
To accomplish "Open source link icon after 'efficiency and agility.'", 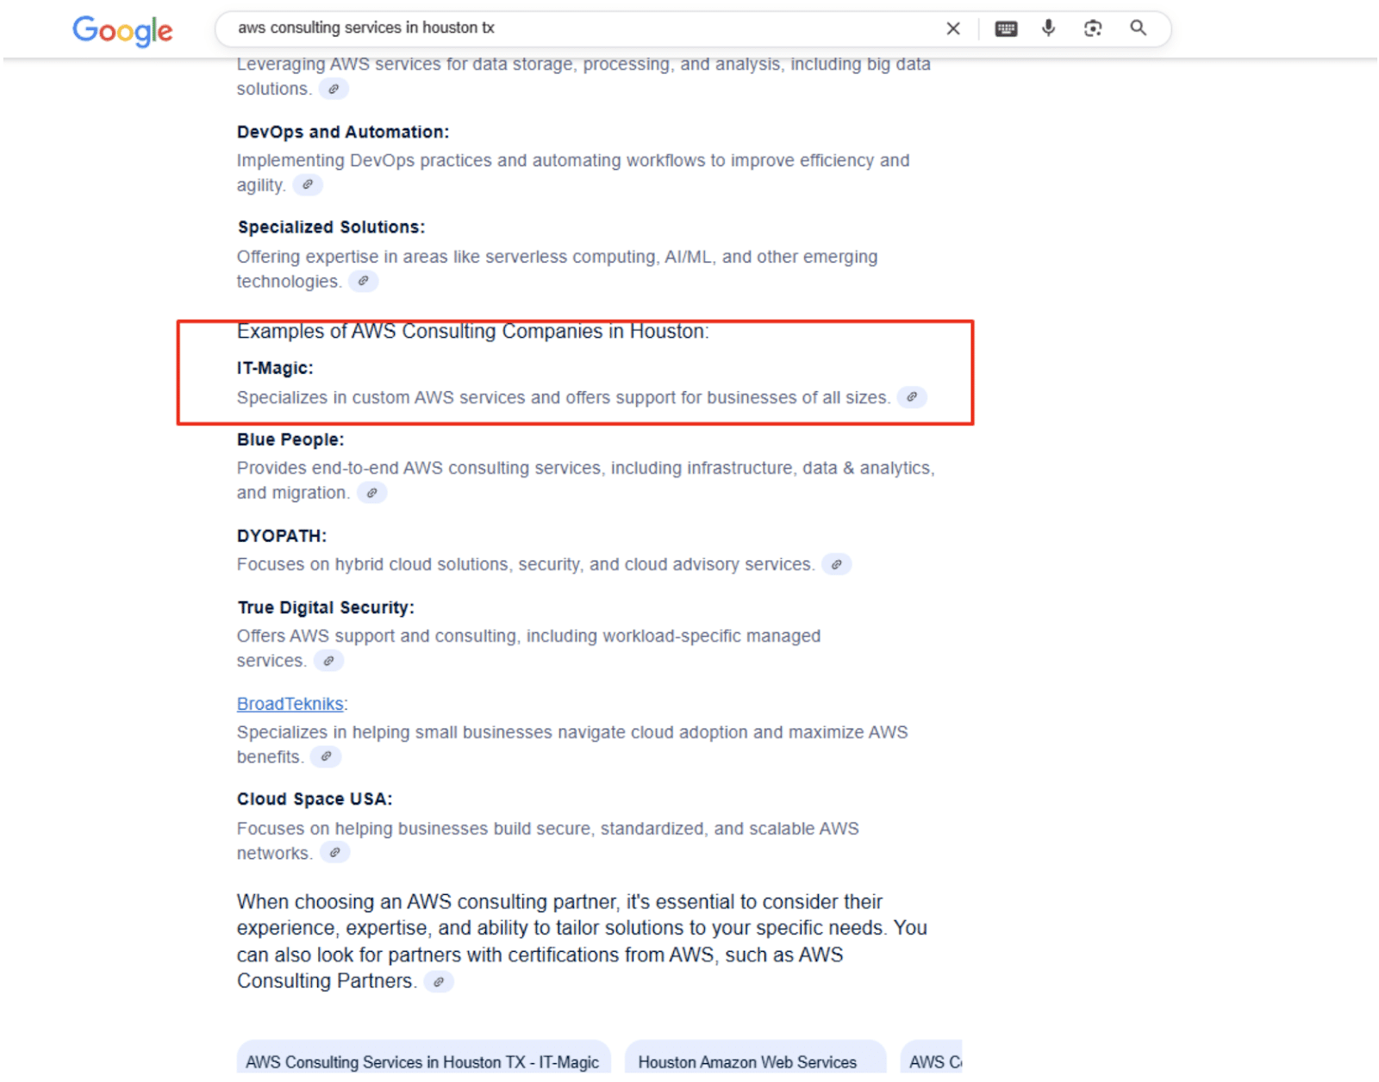I will [x=308, y=184].
